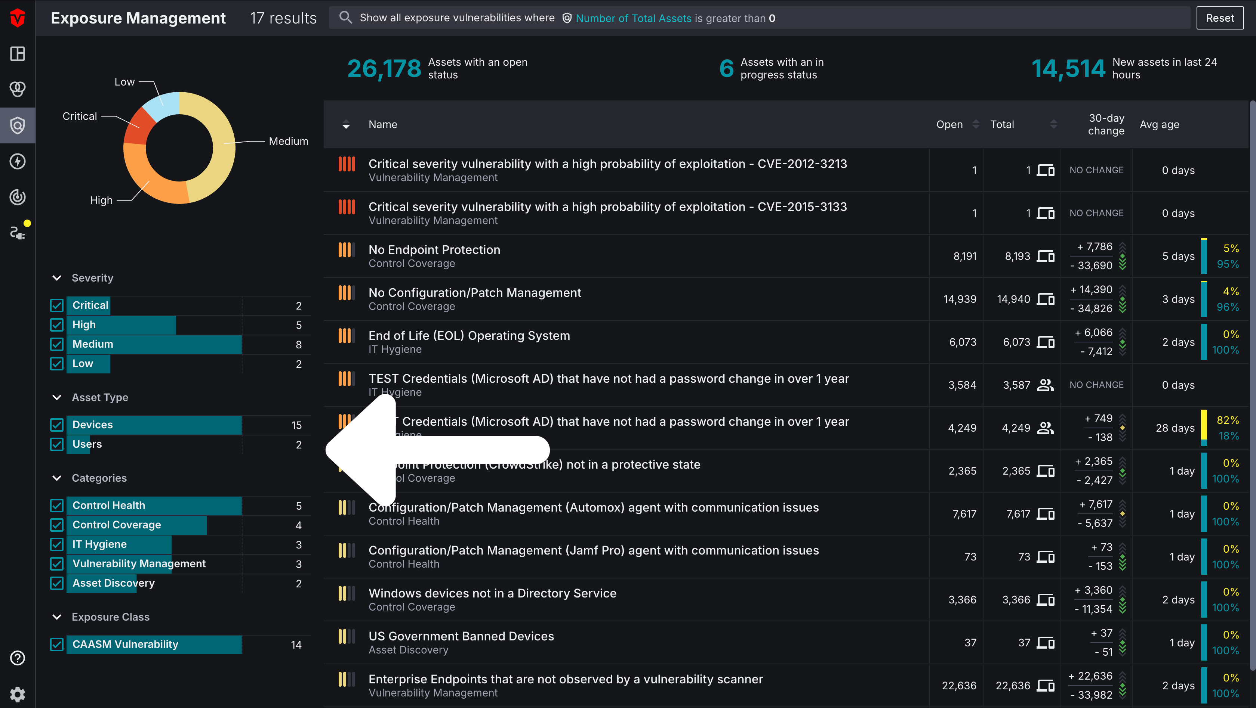The height and width of the screenshot is (708, 1256).
Task: Click the users icon on TEST Credentials row
Action: click(x=1046, y=385)
